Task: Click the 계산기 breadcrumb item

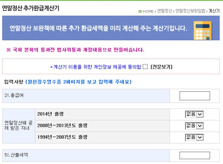Action: pyautogui.click(x=214, y=11)
